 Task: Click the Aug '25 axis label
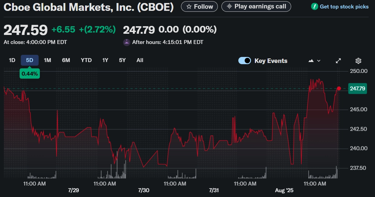284,190
